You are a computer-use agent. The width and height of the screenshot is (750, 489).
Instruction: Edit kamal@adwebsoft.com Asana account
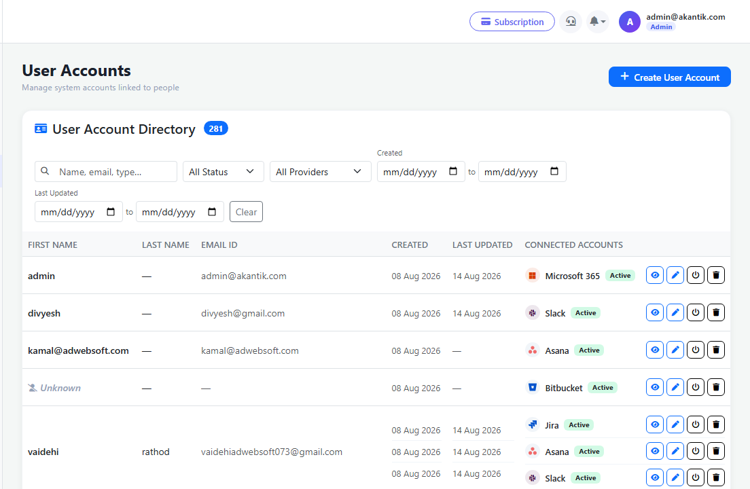pyautogui.click(x=675, y=350)
